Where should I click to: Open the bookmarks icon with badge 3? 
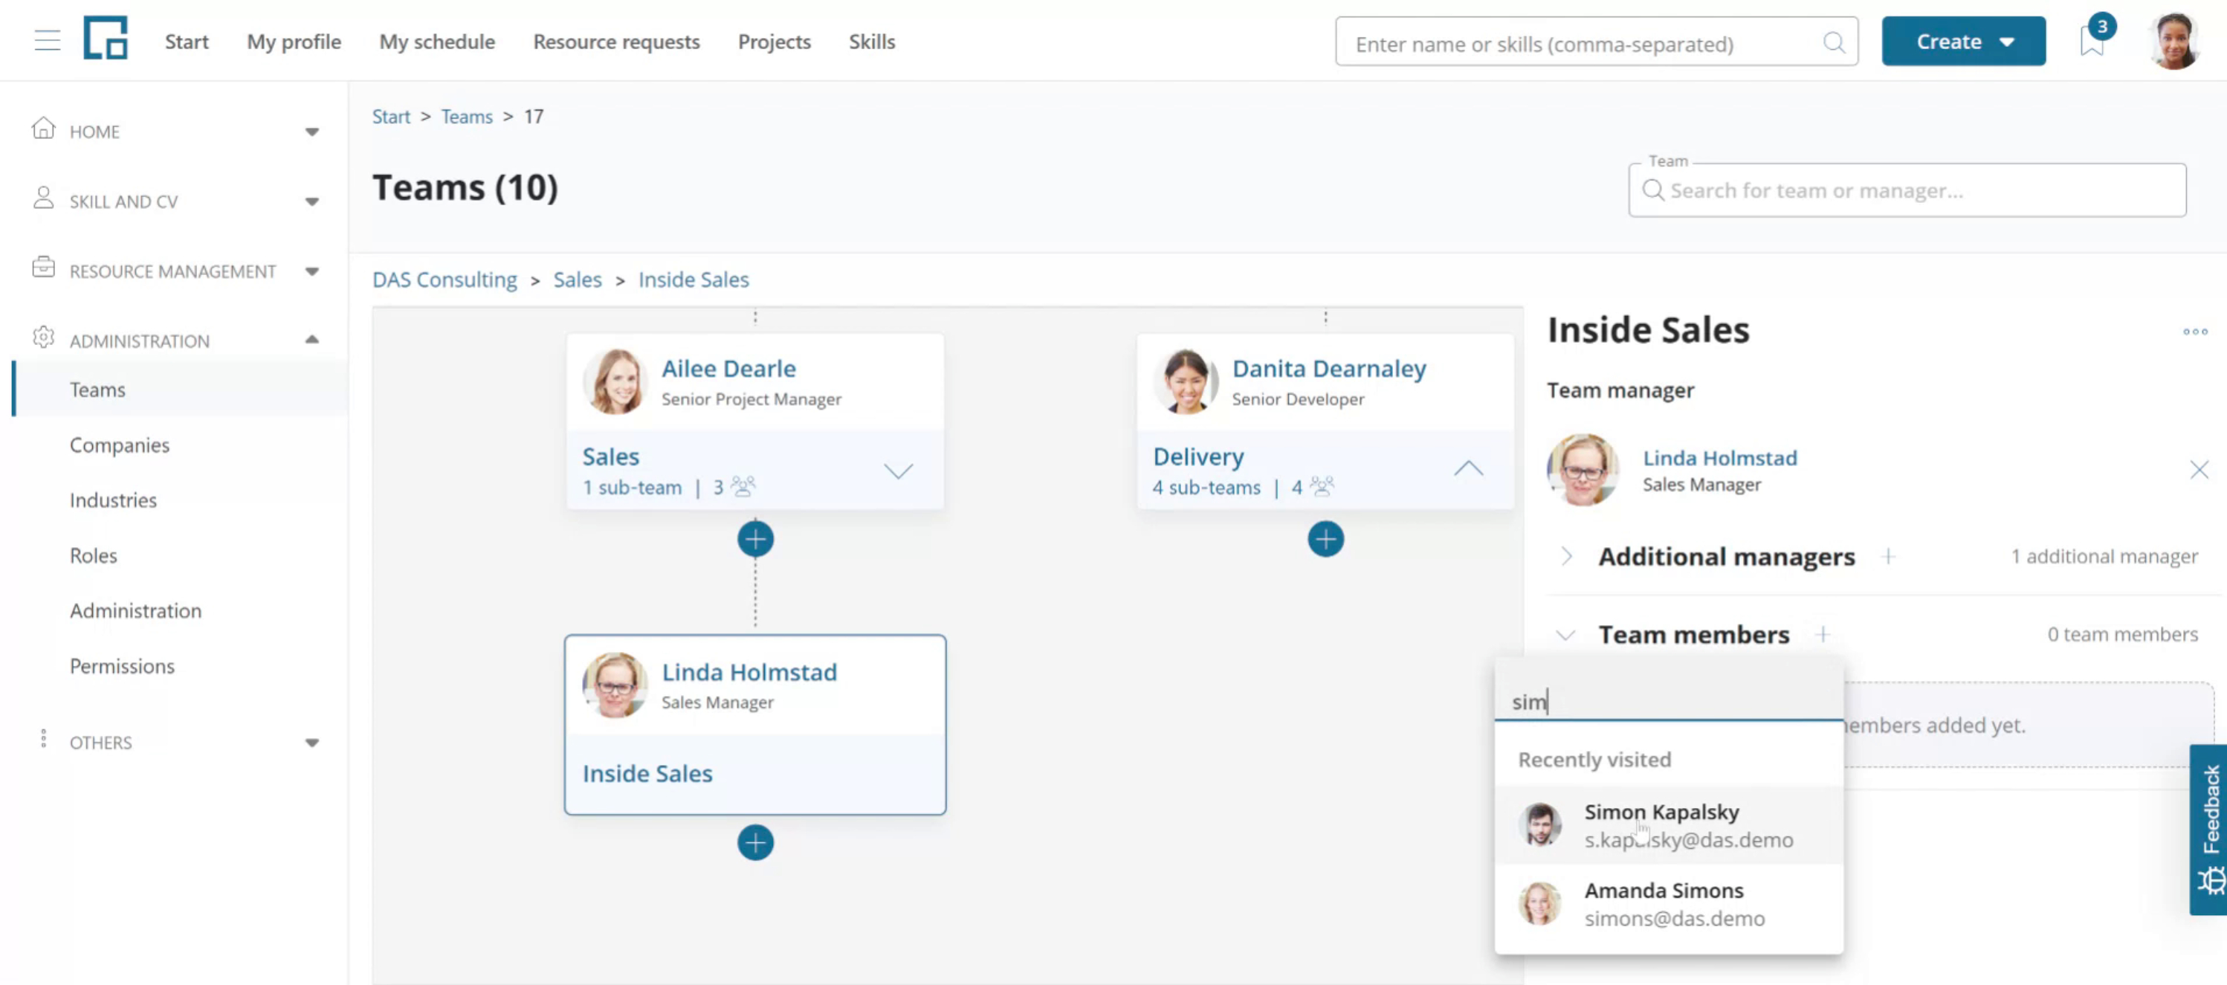[2092, 40]
